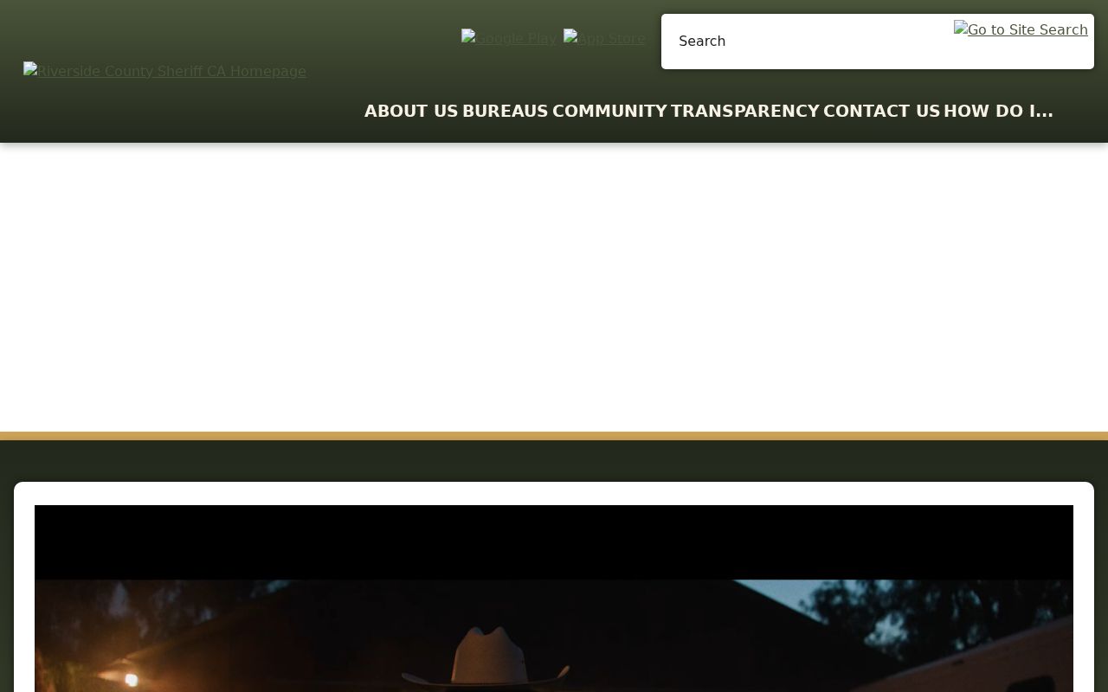Open the Community menu
Screen dimensions: 1108x692
pyautogui.click(x=609, y=111)
